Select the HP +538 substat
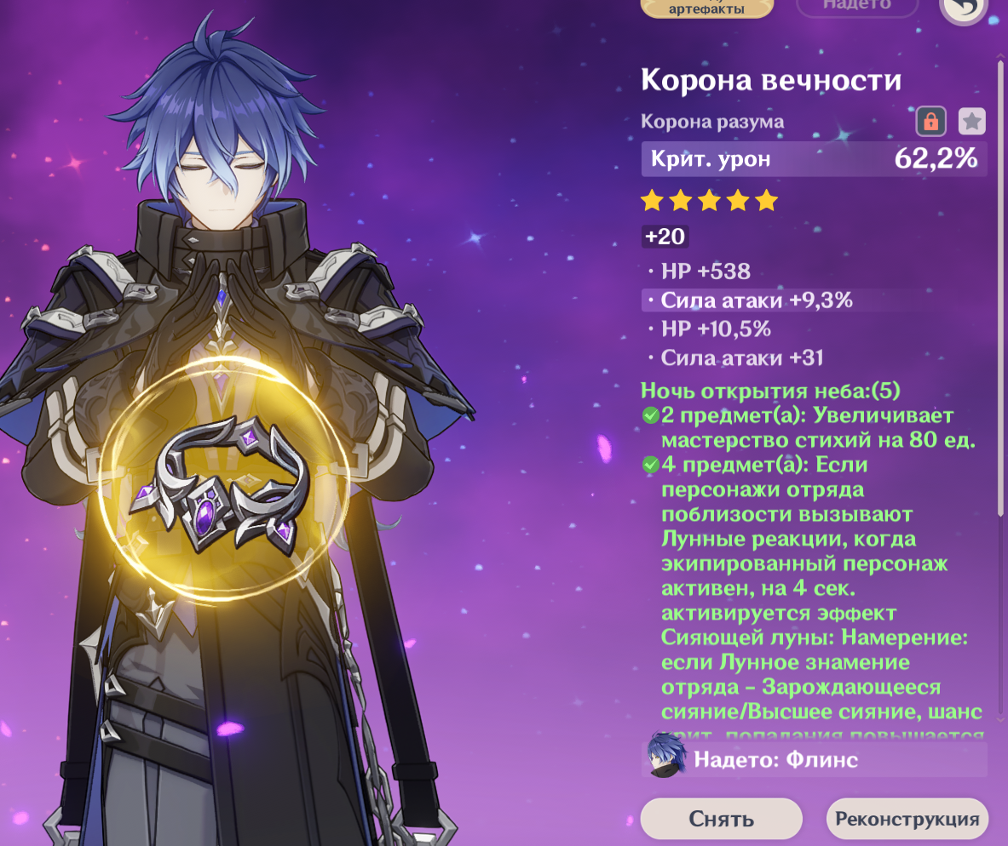 pos(706,272)
